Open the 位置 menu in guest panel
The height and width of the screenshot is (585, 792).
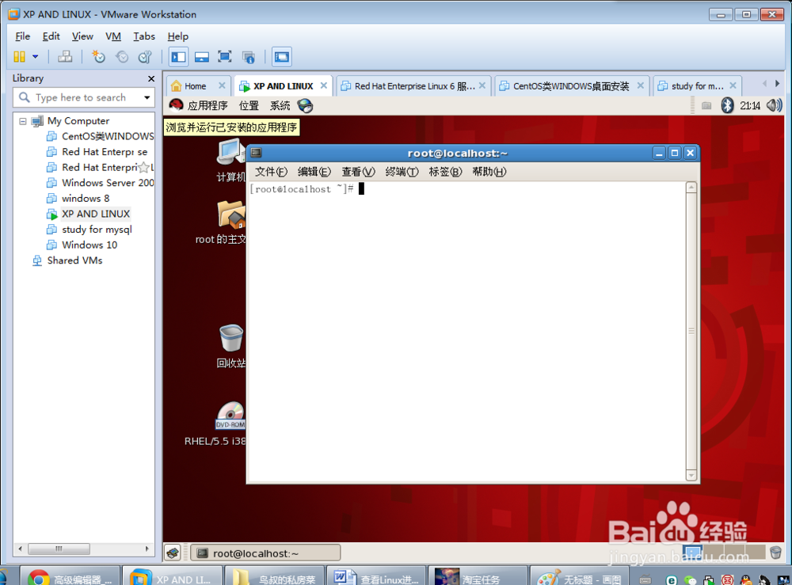pos(249,105)
